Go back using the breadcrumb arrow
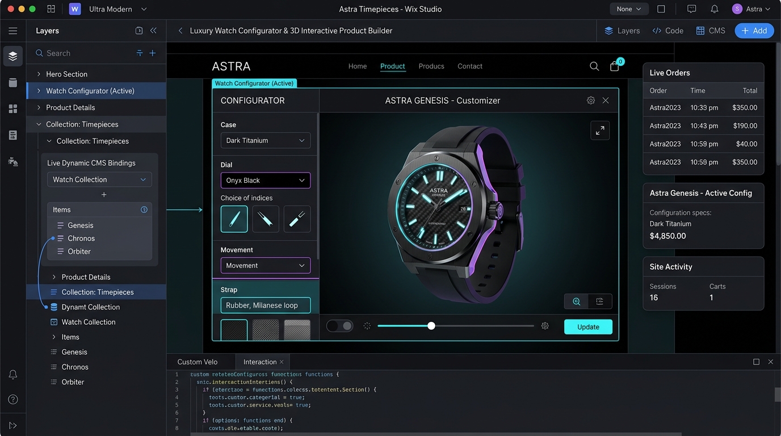Image resolution: width=781 pixels, height=436 pixels. (180, 31)
